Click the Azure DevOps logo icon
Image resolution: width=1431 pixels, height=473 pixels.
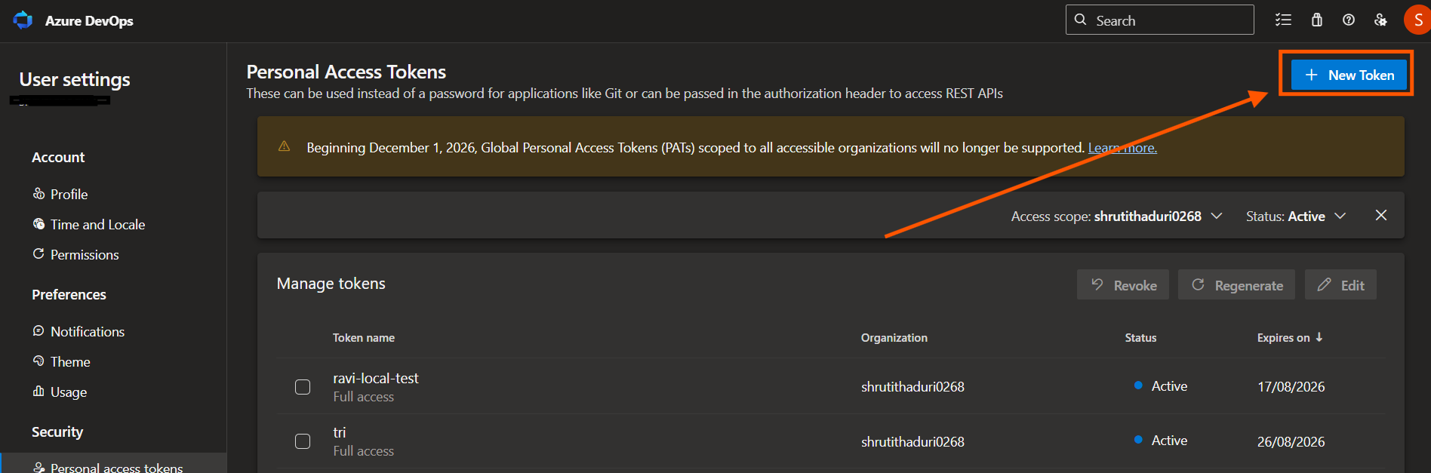[23, 20]
